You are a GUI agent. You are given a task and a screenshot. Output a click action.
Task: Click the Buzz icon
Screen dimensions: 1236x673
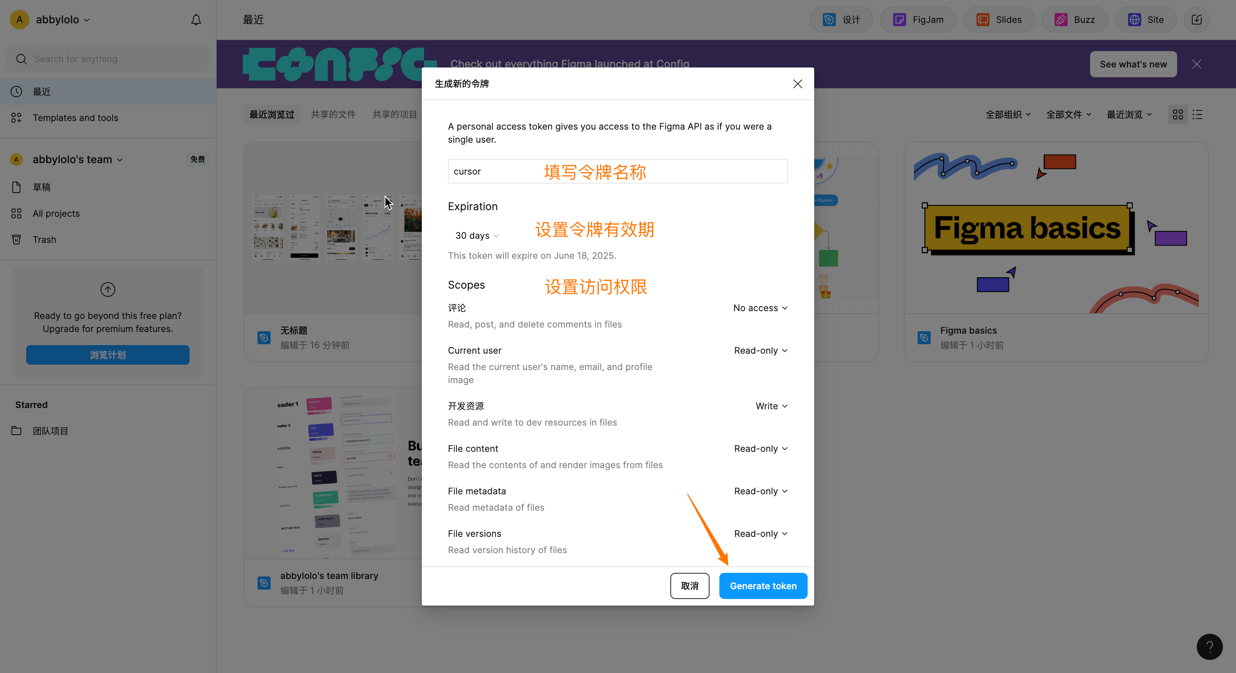pyautogui.click(x=1061, y=20)
